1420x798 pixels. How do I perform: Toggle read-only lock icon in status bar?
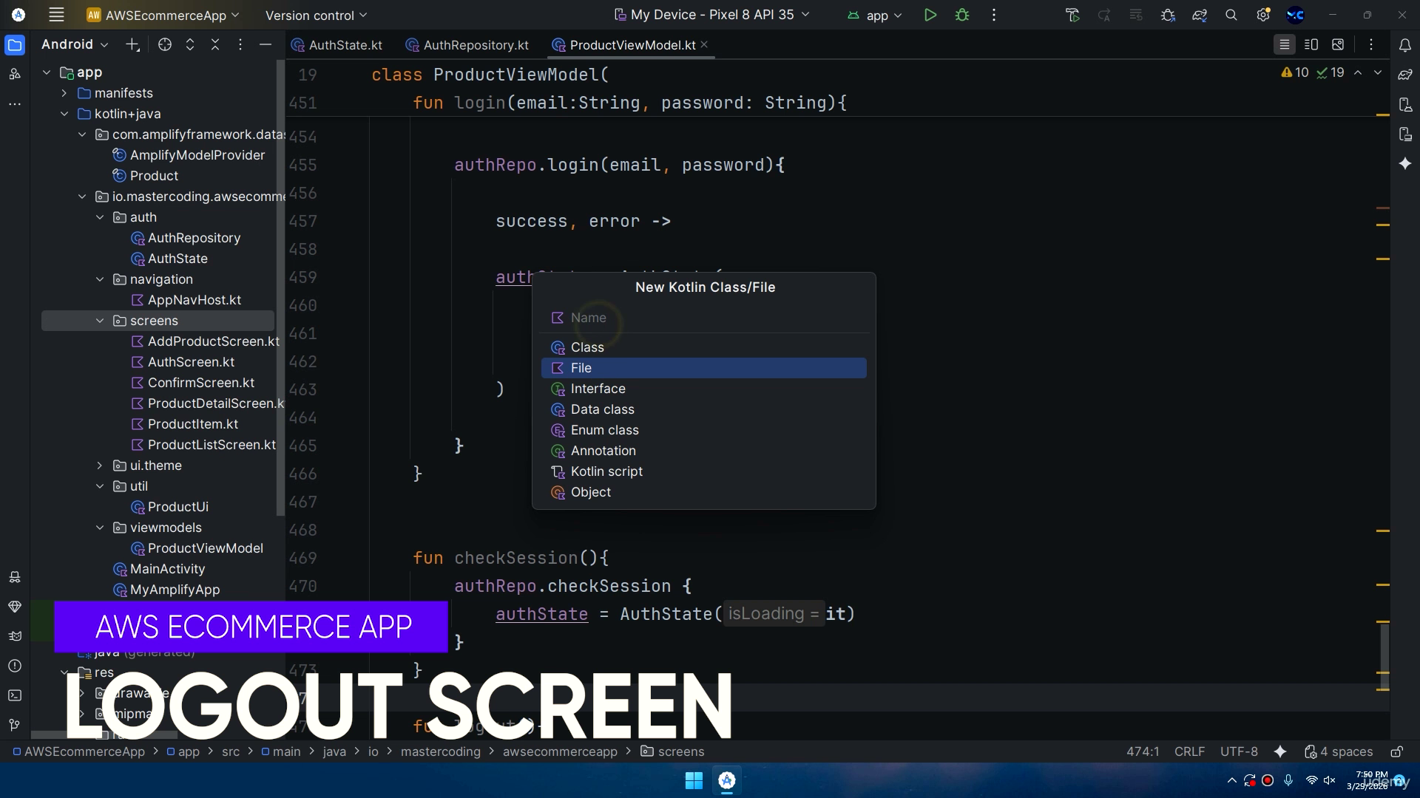coord(1396,751)
